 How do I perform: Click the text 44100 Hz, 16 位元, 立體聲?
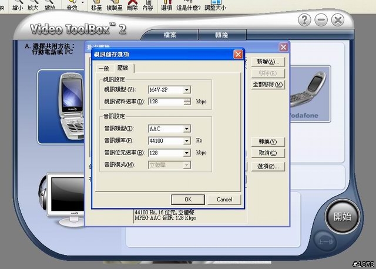(x=164, y=212)
